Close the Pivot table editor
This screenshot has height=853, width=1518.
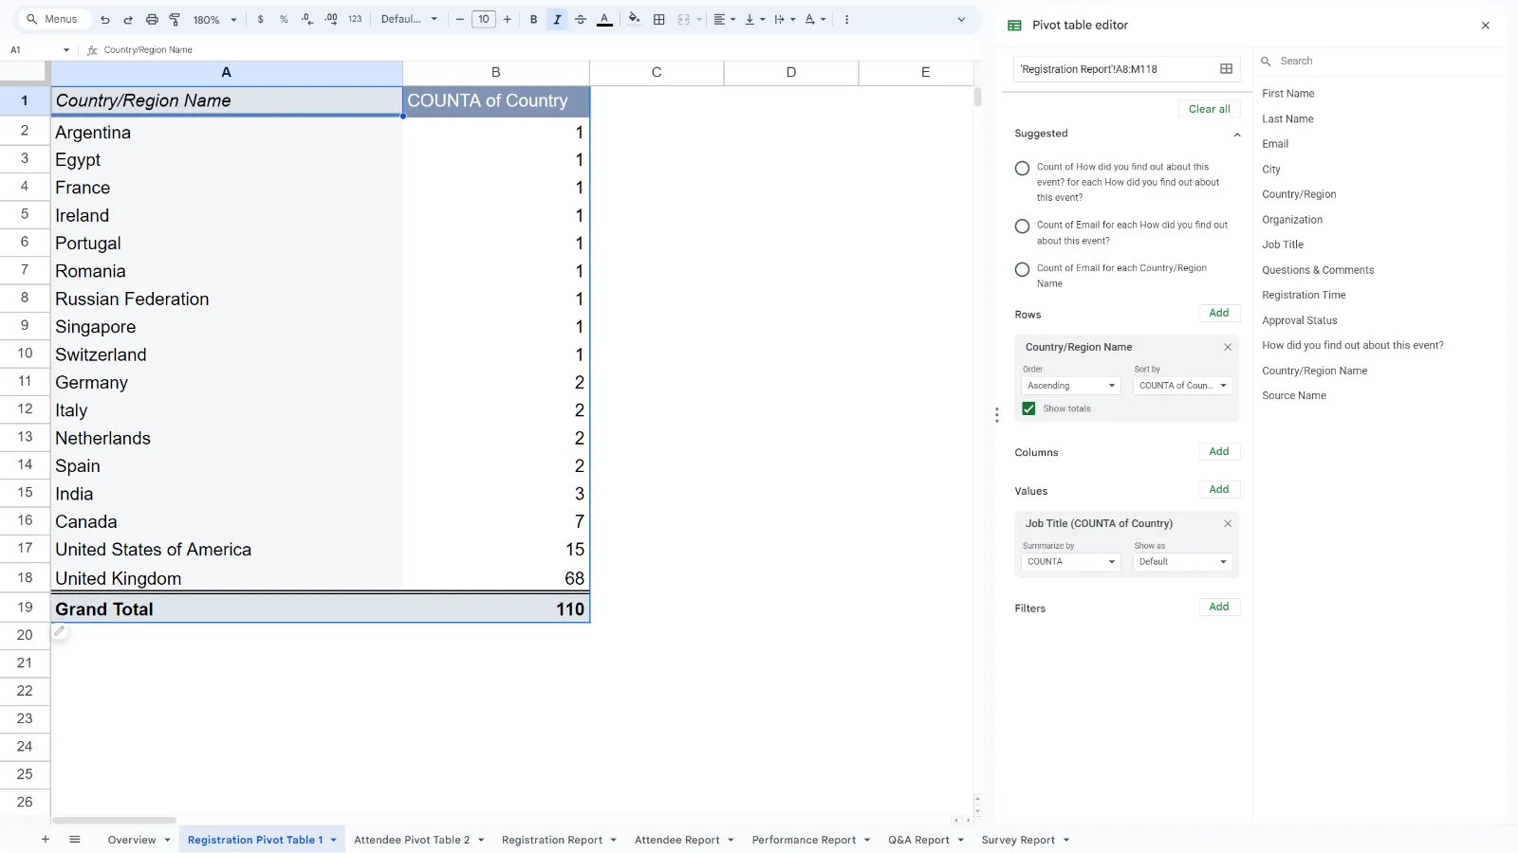[x=1486, y=26]
